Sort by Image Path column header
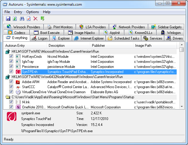This screenshot has height=145, width=188. pos(155,46)
